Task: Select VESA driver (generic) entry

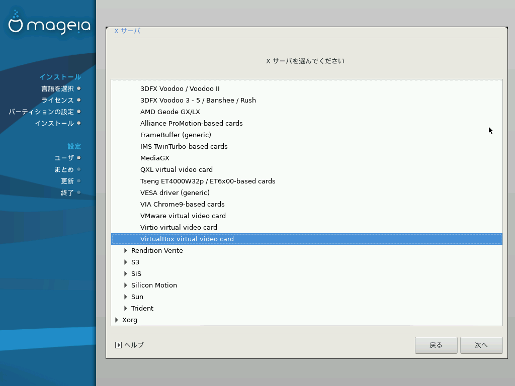Action: coord(307,192)
